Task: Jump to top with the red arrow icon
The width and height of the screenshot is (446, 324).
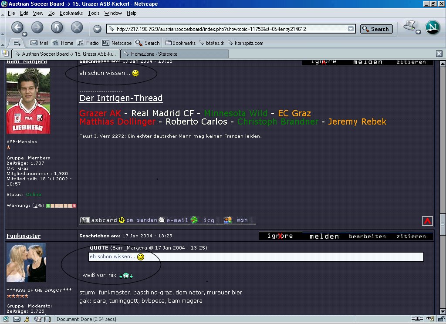Action: (427, 221)
